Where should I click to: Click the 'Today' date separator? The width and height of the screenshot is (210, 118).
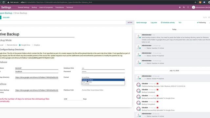pyautogui.click(x=174, y=29)
